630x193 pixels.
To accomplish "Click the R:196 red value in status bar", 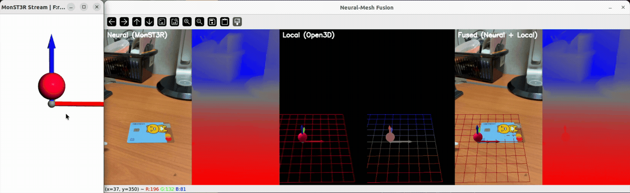I will click(x=153, y=189).
